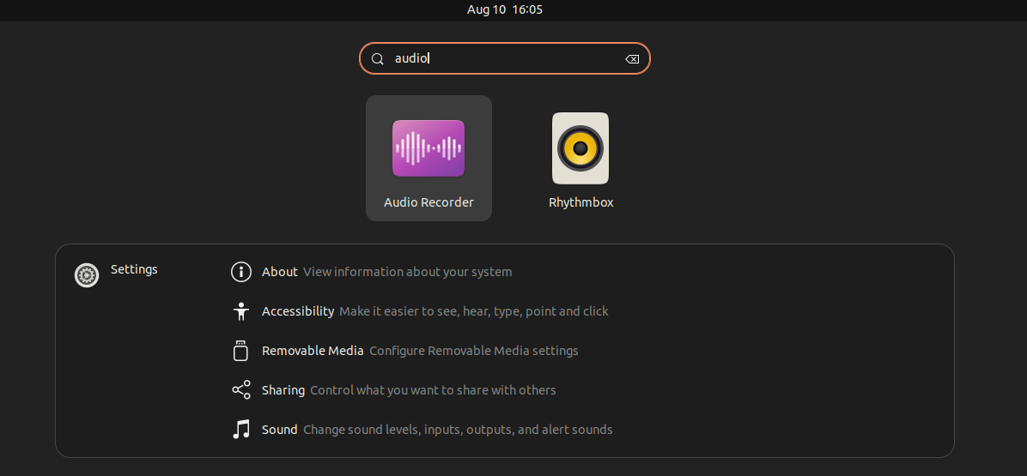Click the magnifier icon in search bar
This screenshot has height=476, width=1027.
(x=377, y=59)
